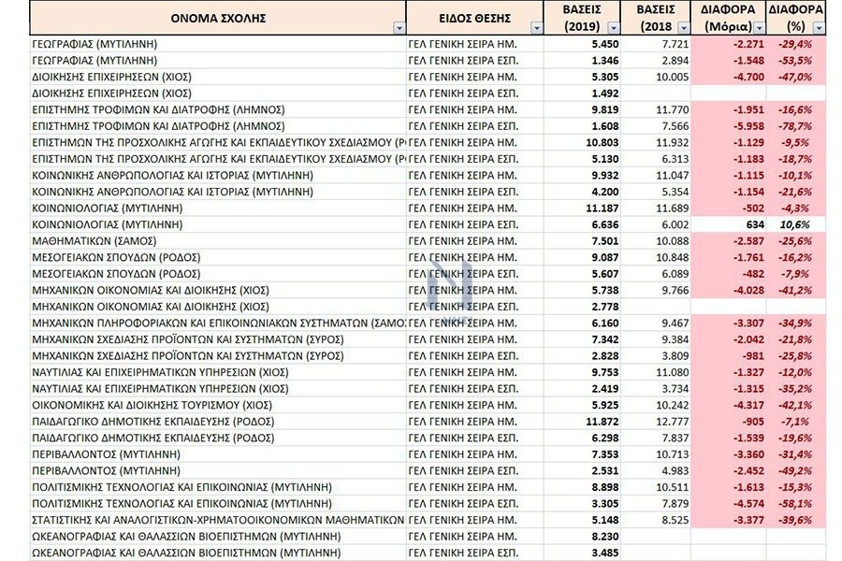Select the percentage cell -4,3%
Screen dimensions: 842x561
point(796,209)
